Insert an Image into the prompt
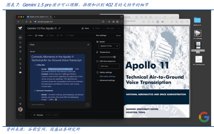Screen dimensions: 214x134 39,35
